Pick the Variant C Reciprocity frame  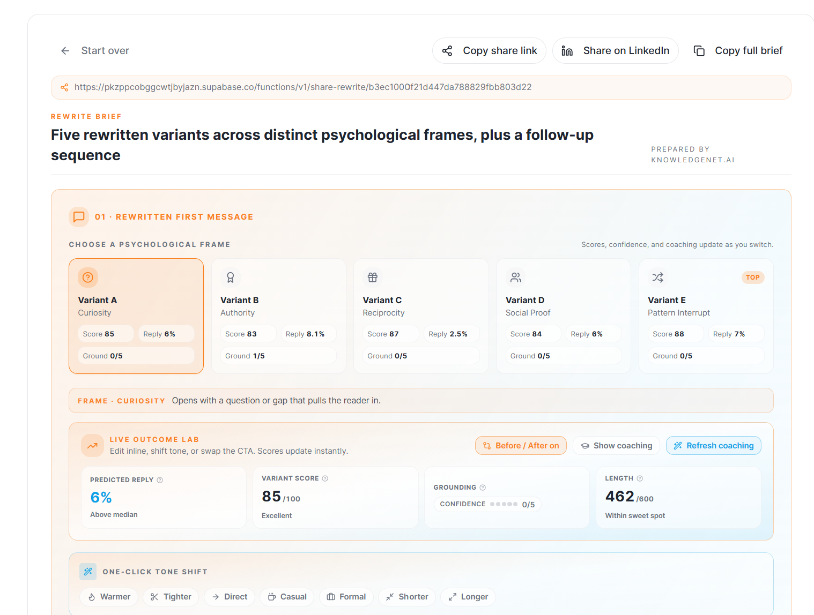click(421, 316)
